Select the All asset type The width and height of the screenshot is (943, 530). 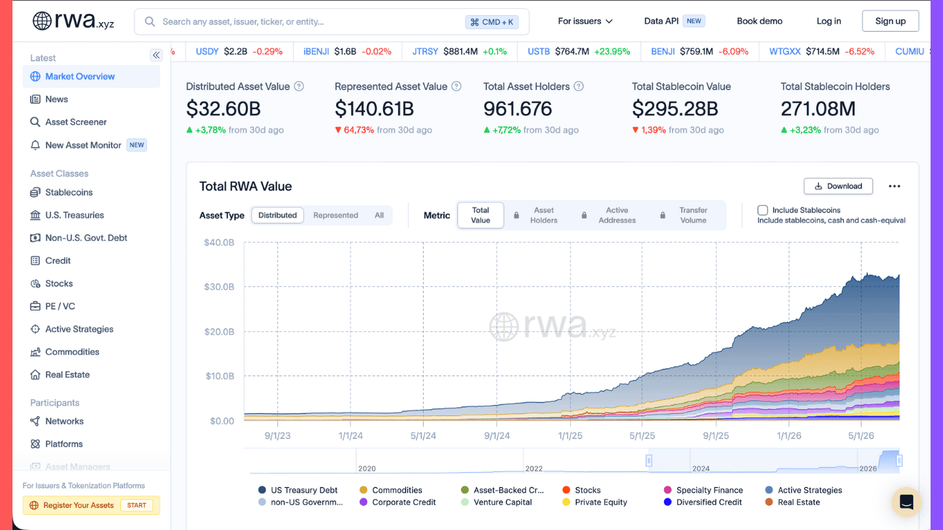379,215
